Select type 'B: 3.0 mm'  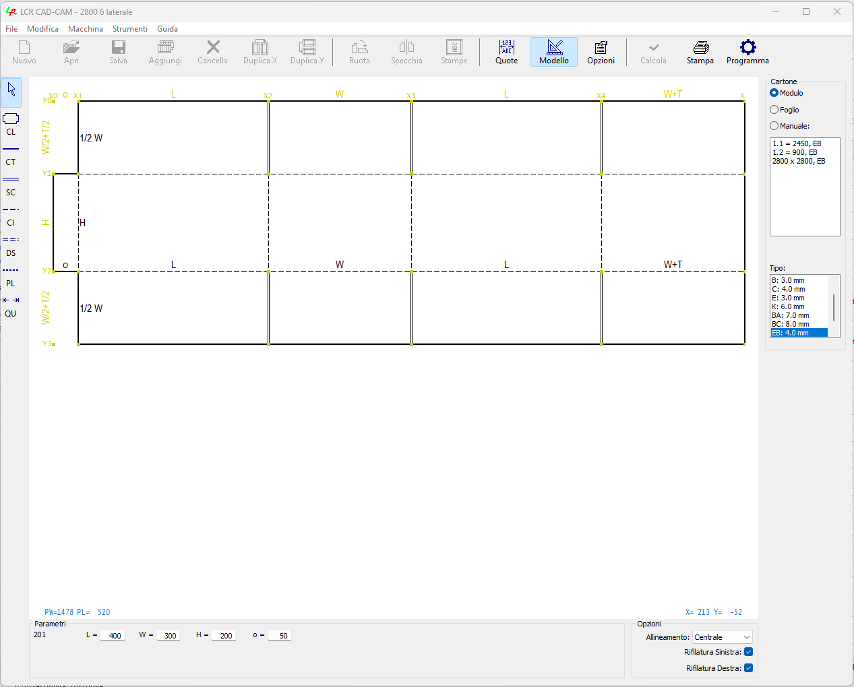click(799, 280)
